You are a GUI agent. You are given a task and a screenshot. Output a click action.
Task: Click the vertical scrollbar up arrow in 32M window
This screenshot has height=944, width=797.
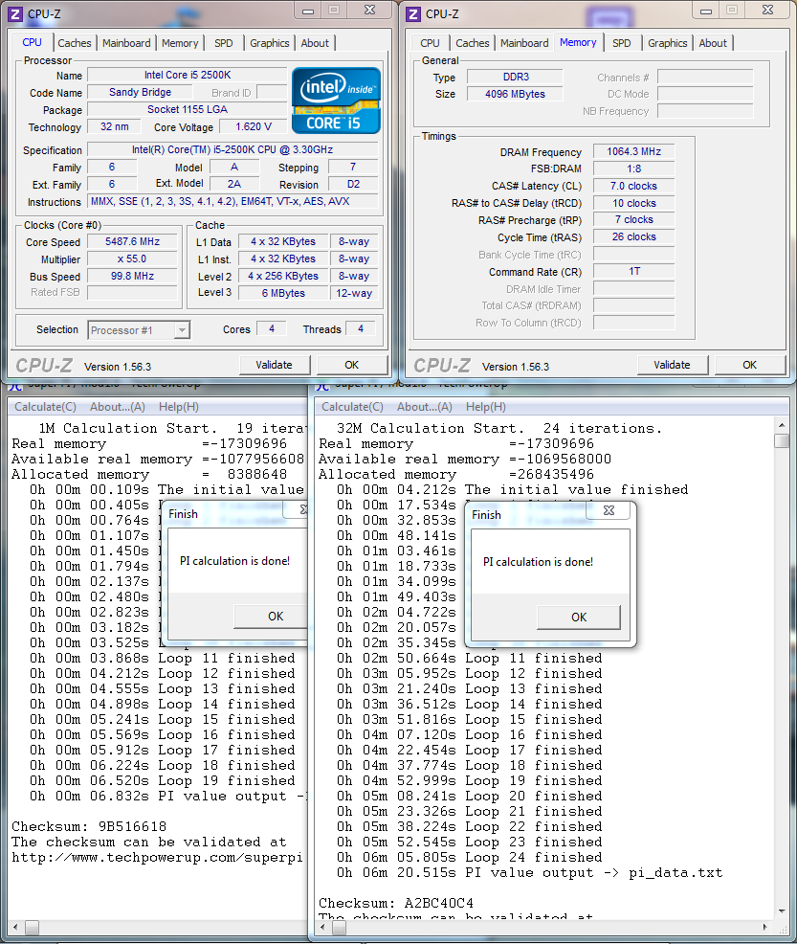tap(782, 424)
